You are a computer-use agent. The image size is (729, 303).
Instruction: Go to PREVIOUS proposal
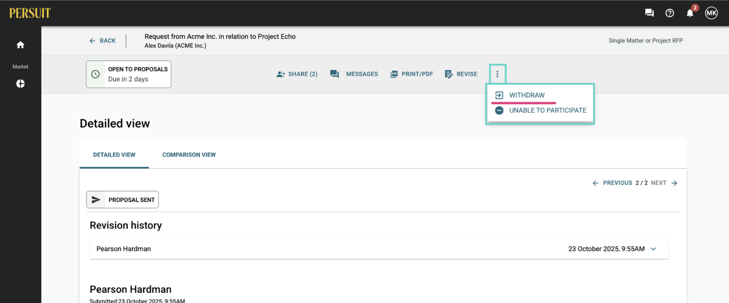click(x=612, y=183)
